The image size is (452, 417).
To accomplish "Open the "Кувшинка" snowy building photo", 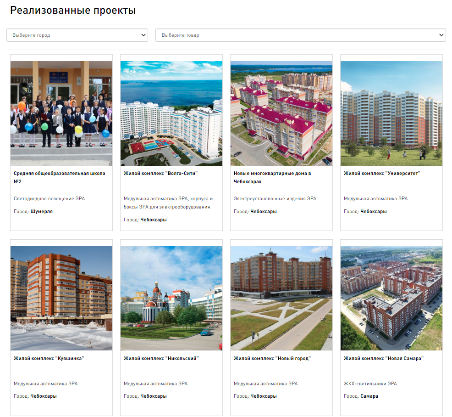I will tap(61, 299).
